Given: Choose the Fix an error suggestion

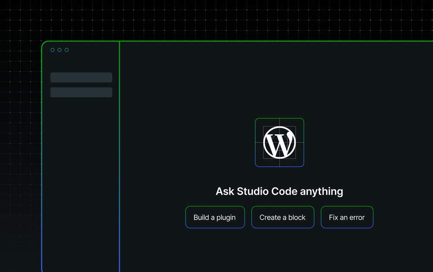Looking at the screenshot, I should (x=347, y=217).
